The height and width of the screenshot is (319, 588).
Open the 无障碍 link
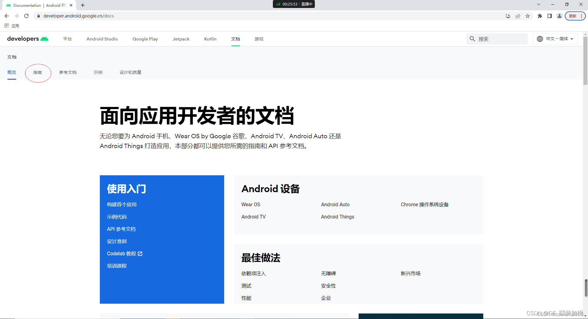[328, 273]
